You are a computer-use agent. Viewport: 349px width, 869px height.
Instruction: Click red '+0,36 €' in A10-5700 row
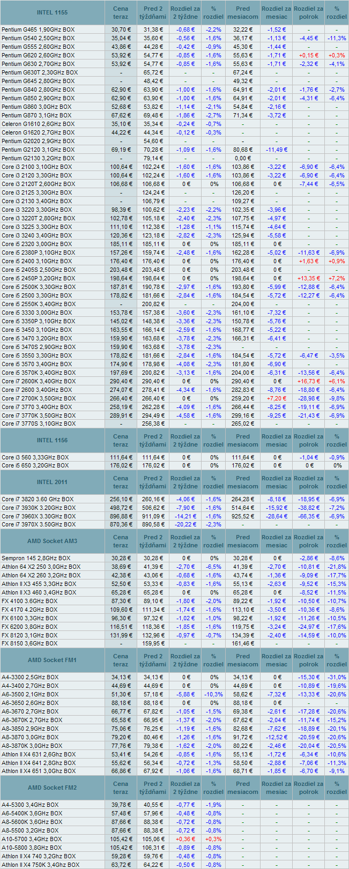click(185, 839)
